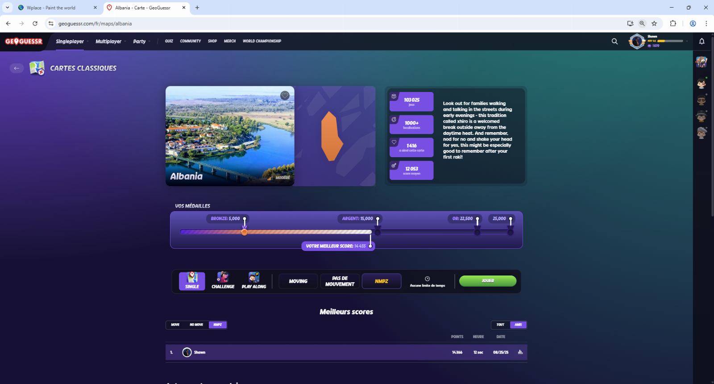Click the GeoGuessr logo

pos(24,42)
